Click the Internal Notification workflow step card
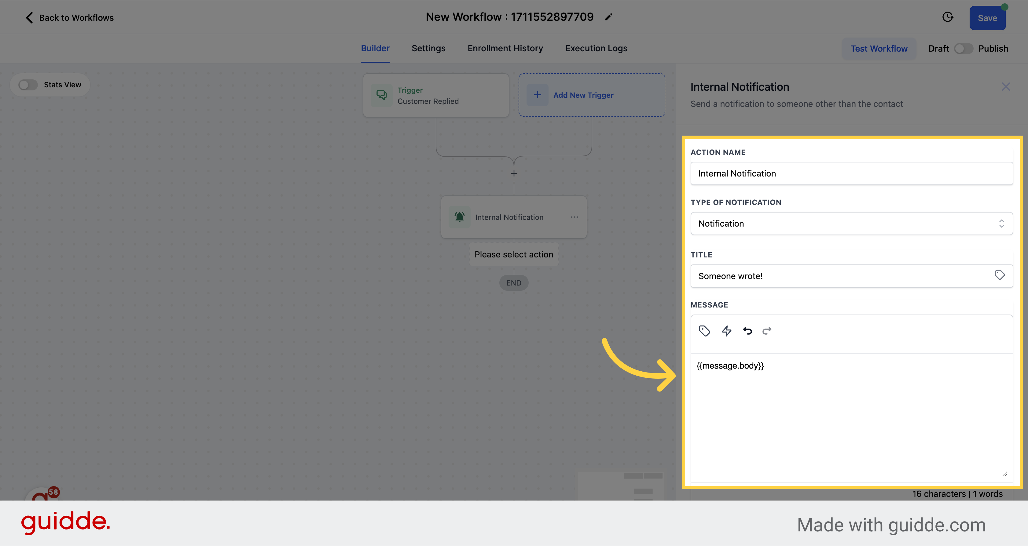 (514, 217)
